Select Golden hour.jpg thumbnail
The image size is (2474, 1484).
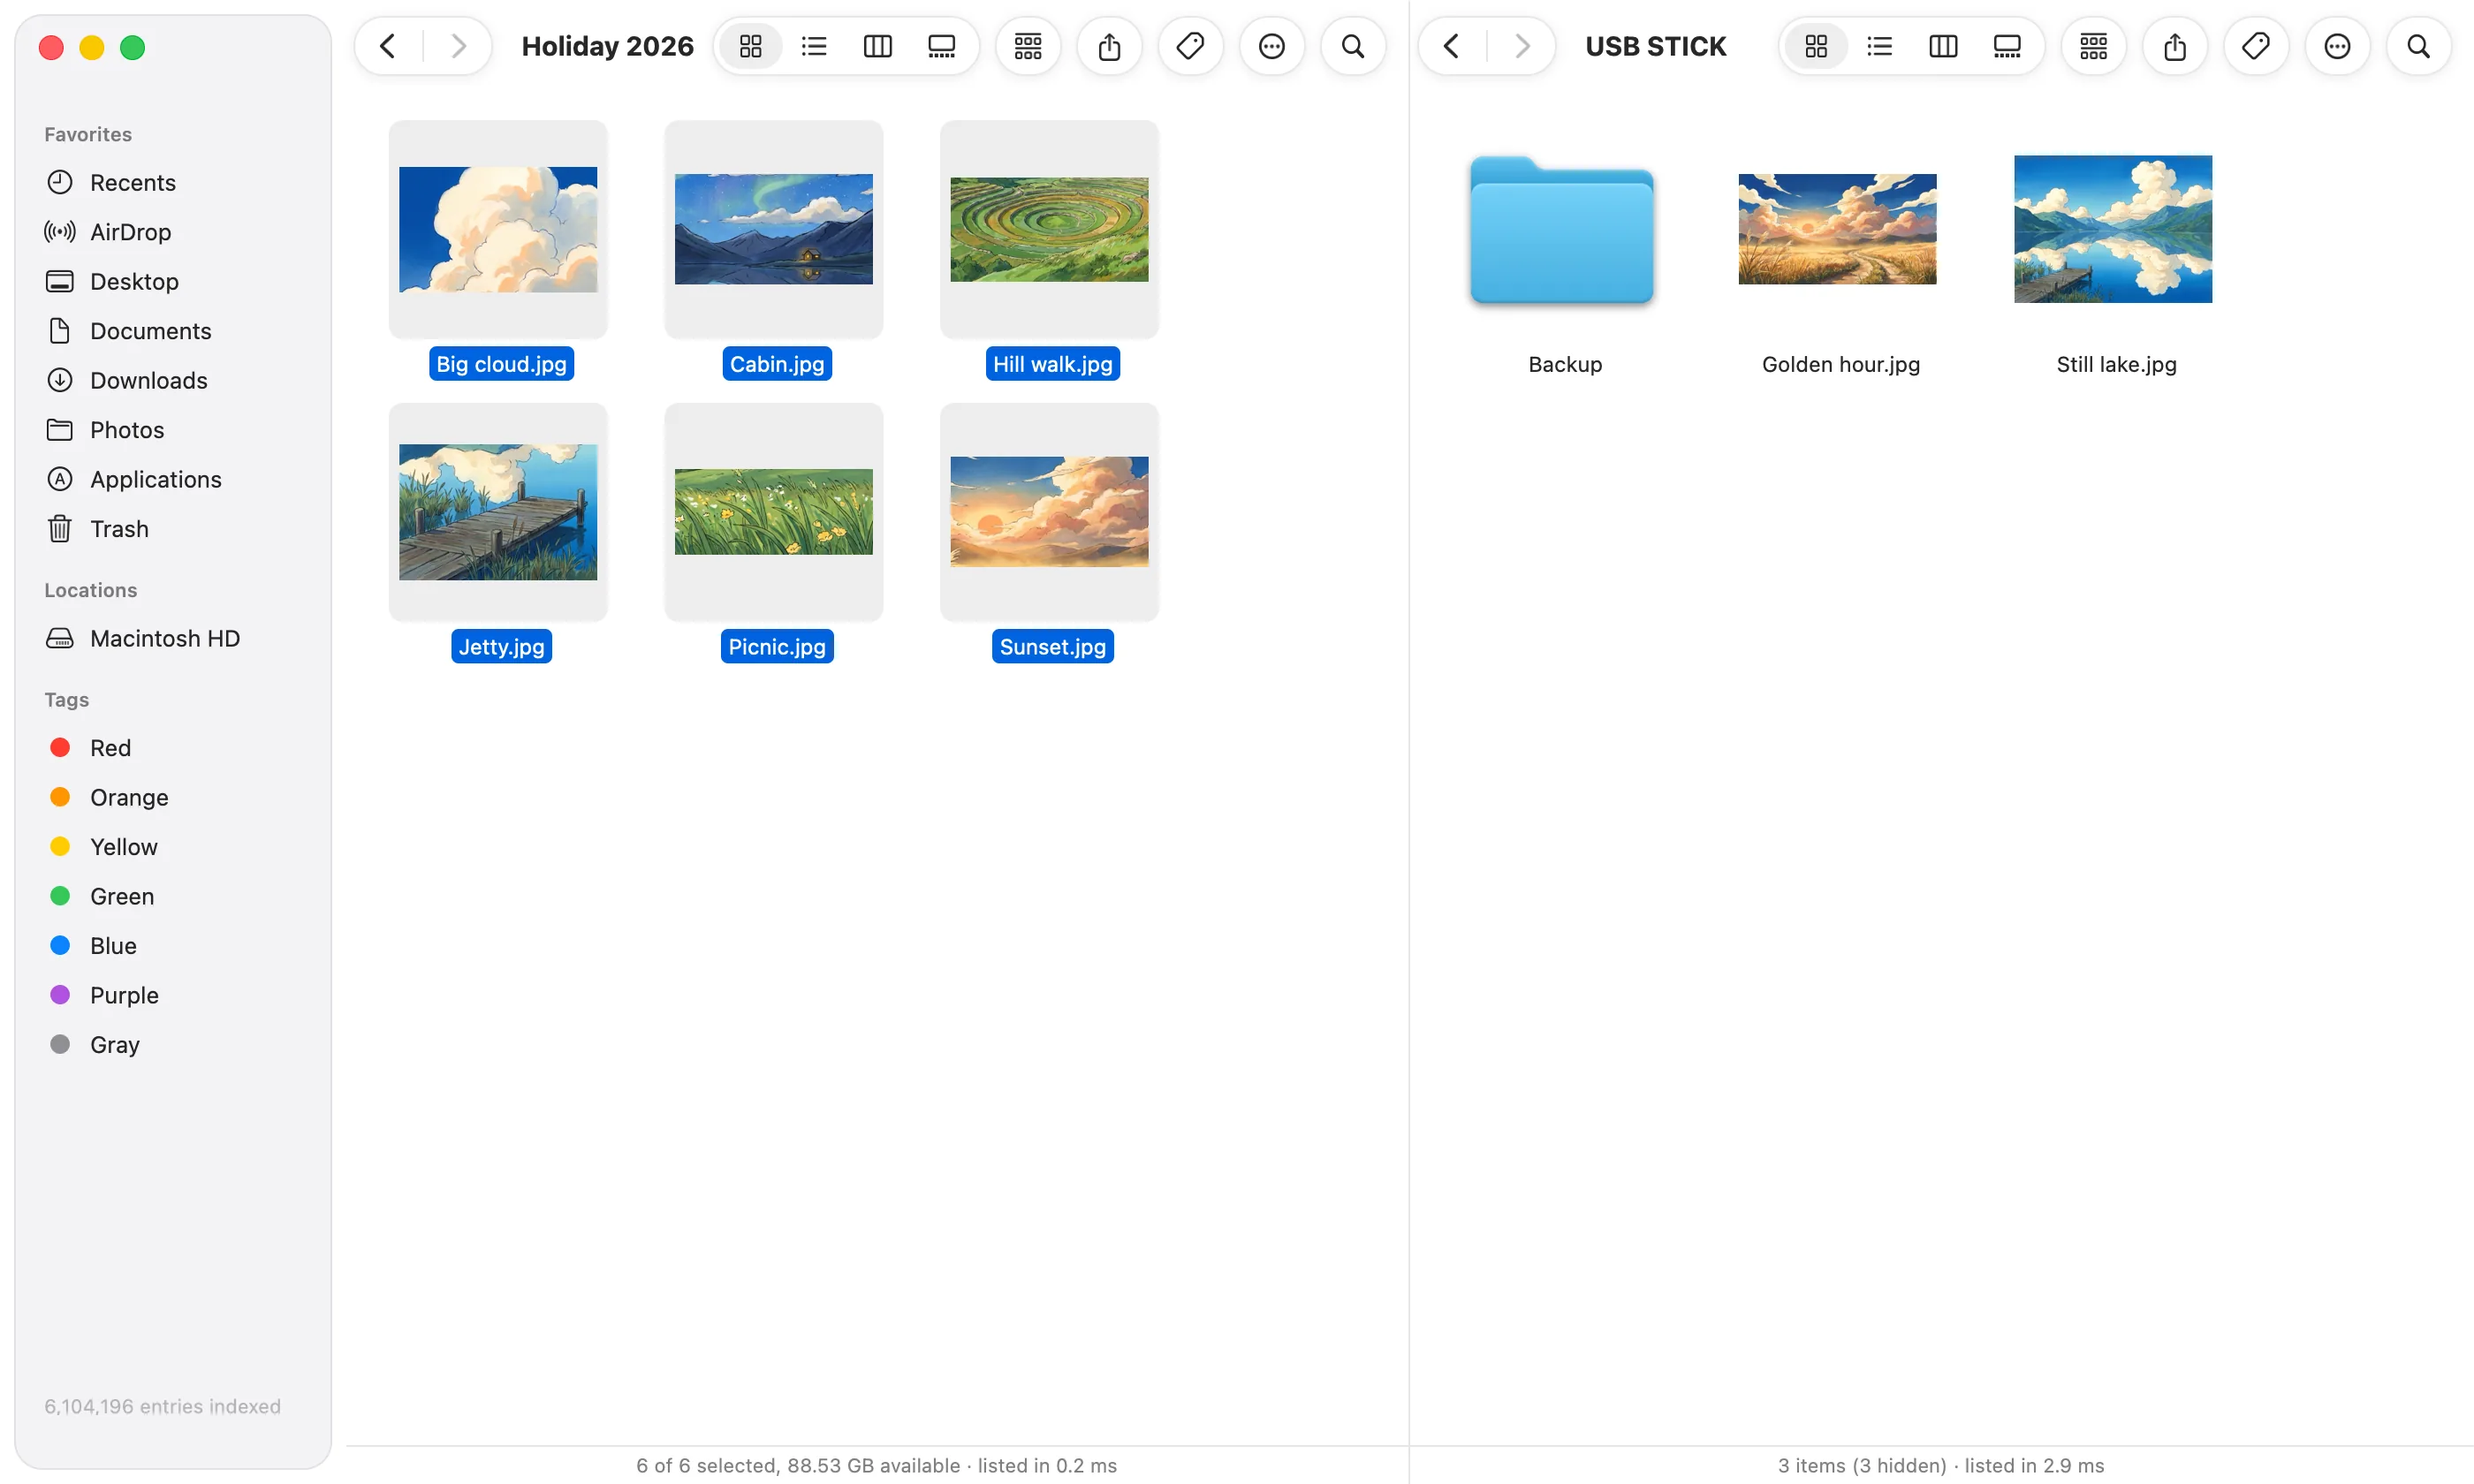click(x=1837, y=229)
